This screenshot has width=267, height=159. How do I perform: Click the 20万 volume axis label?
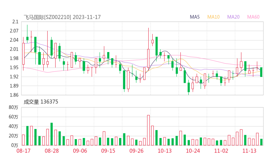pyautogui.click(x=13, y=136)
